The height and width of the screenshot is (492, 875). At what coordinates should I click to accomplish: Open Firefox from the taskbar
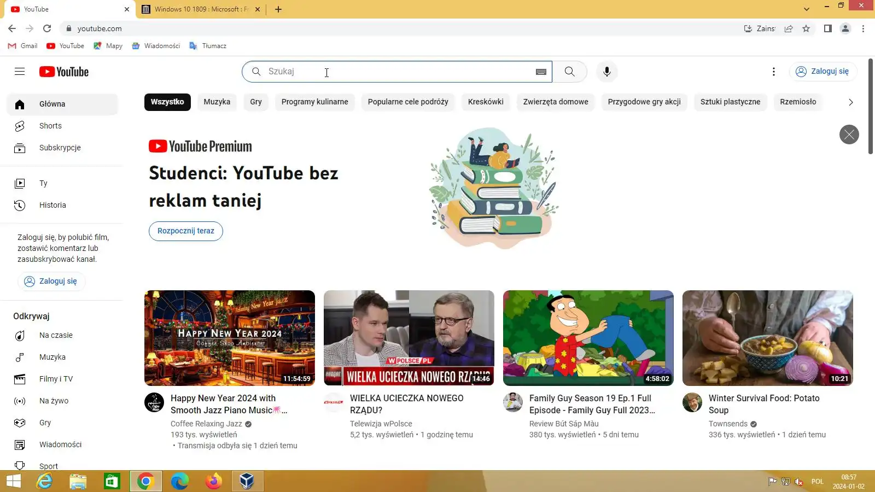[x=213, y=481]
